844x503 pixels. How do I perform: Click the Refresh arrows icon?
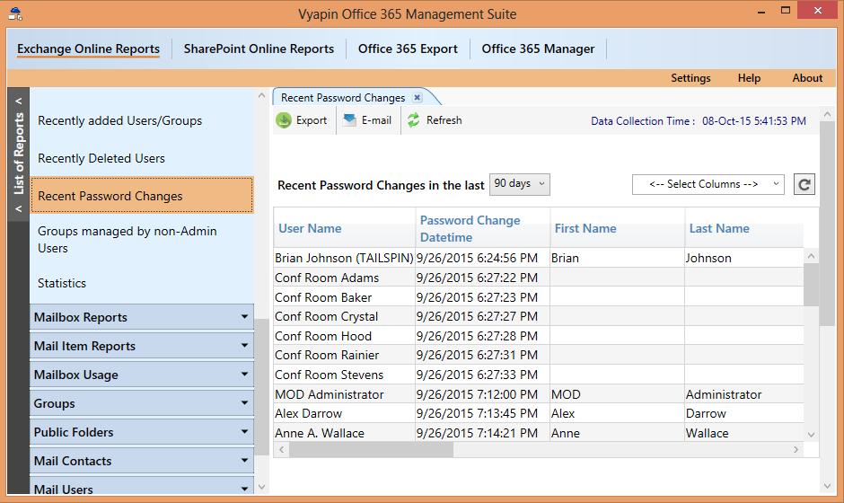coord(413,120)
